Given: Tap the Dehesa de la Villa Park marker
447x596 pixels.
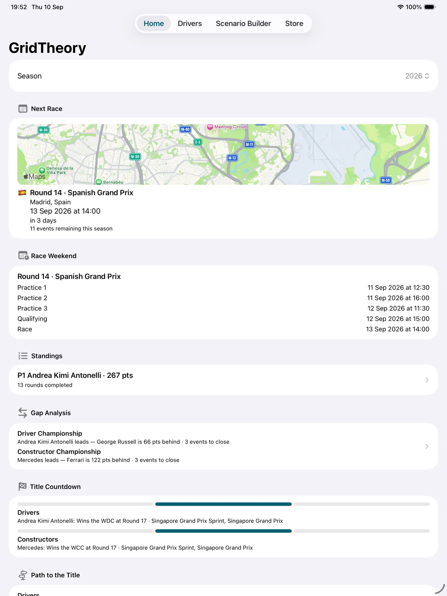Looking at the screenshot, I should tap(42, 170).
